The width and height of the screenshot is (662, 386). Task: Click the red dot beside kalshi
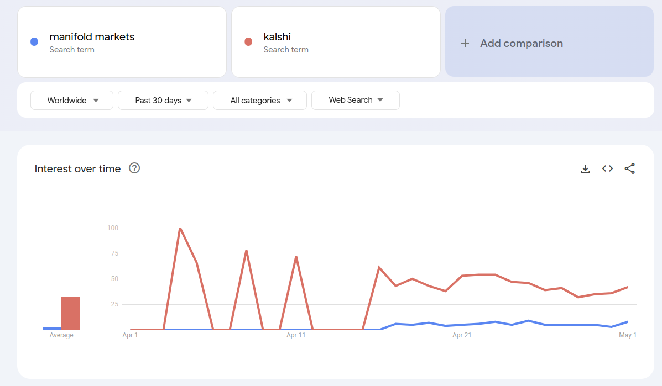[248, 41]
